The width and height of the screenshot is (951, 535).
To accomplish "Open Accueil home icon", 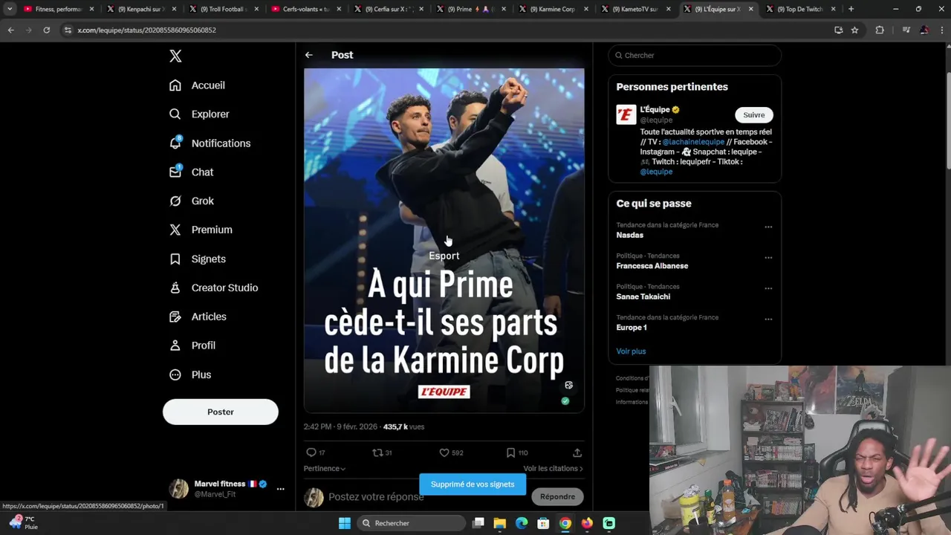I will (x=175, y=85).
